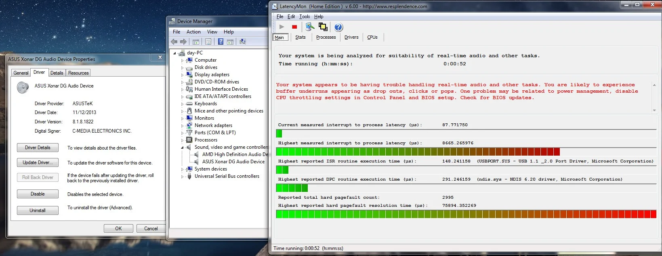Viewport: 662px width, 256px height.
Task: Switch to Resources tab in Xonar Properties
Action: coord(78,73)
